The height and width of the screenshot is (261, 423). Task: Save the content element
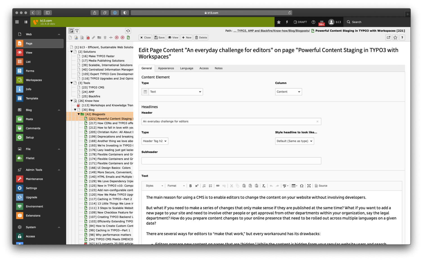159,37
